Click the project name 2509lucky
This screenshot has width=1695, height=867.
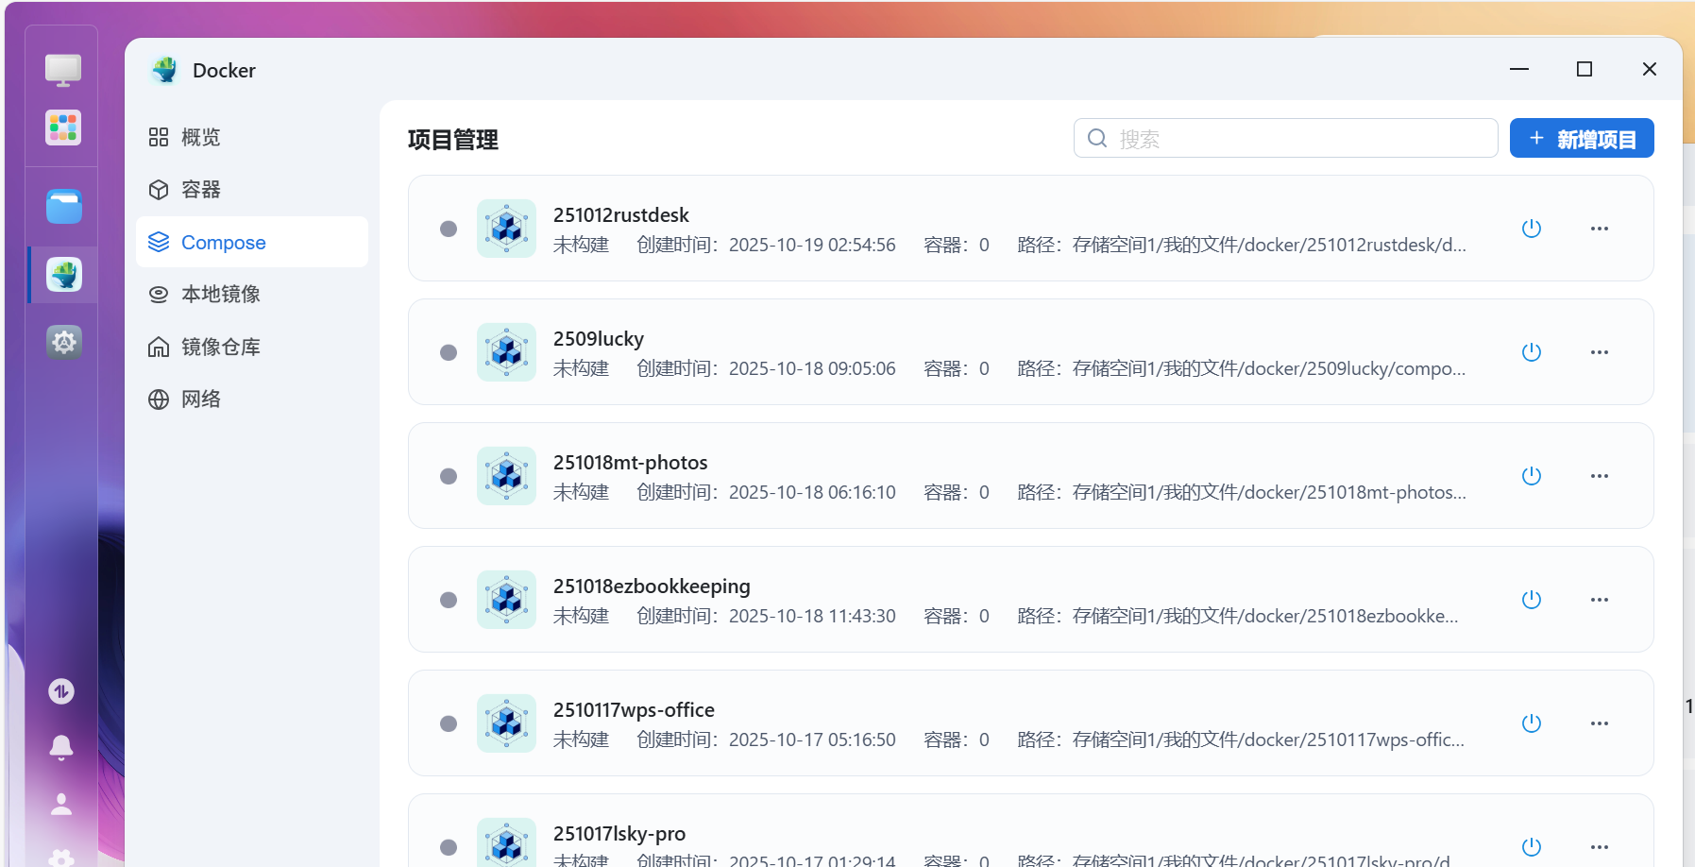pos(599,339)
